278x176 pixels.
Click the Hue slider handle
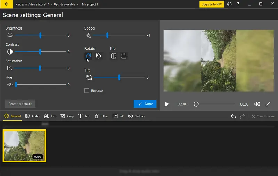(16, 85)
